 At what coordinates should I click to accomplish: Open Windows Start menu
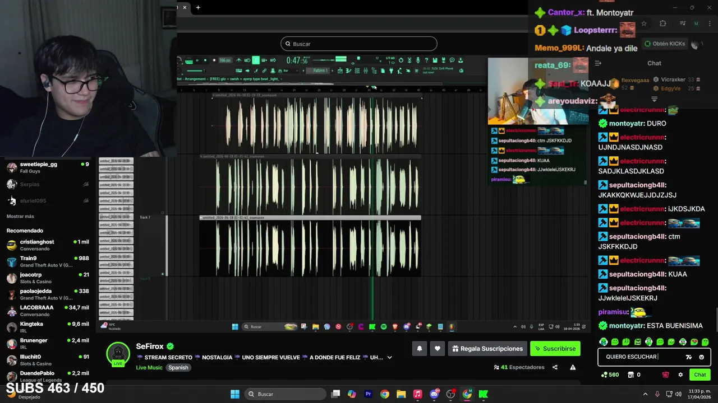coord(235,394)
